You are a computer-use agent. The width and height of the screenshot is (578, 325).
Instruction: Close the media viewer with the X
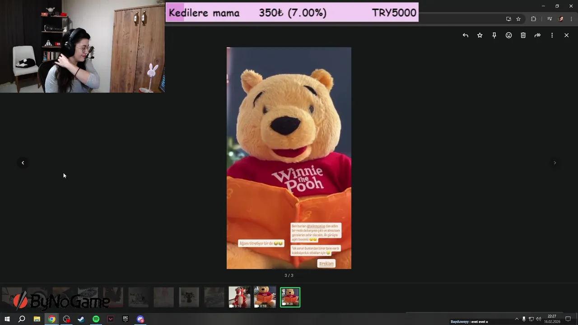566,35
